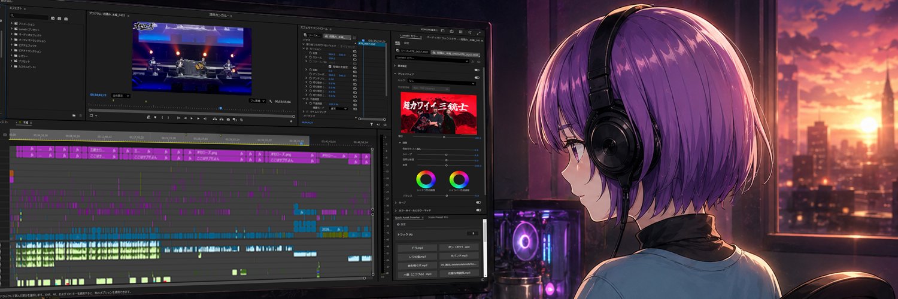This screenshot has width=898, height=299.
Task: Click the 中パンチ.mp3 asset button
Action: (458, 255)
